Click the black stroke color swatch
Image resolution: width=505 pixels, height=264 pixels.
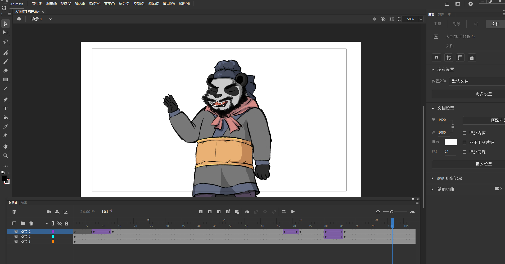point(4,178)
